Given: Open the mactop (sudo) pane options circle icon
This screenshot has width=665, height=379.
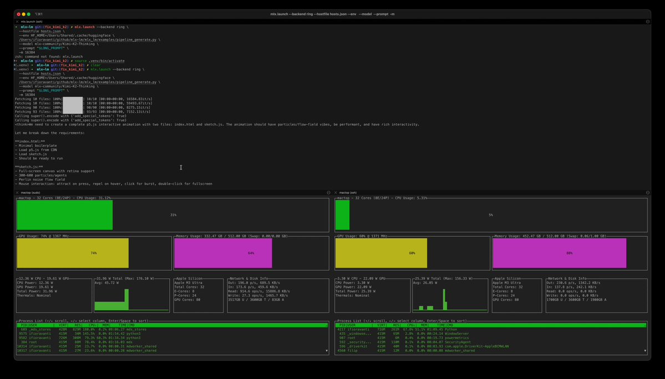Looking at the screenshot, I should click(329, 193).
